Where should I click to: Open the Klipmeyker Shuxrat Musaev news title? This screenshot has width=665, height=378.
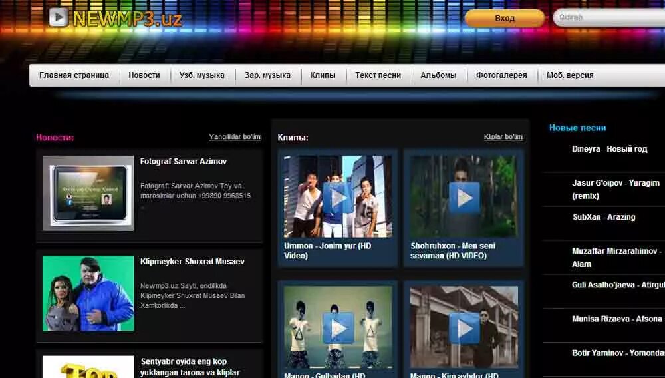192,262
